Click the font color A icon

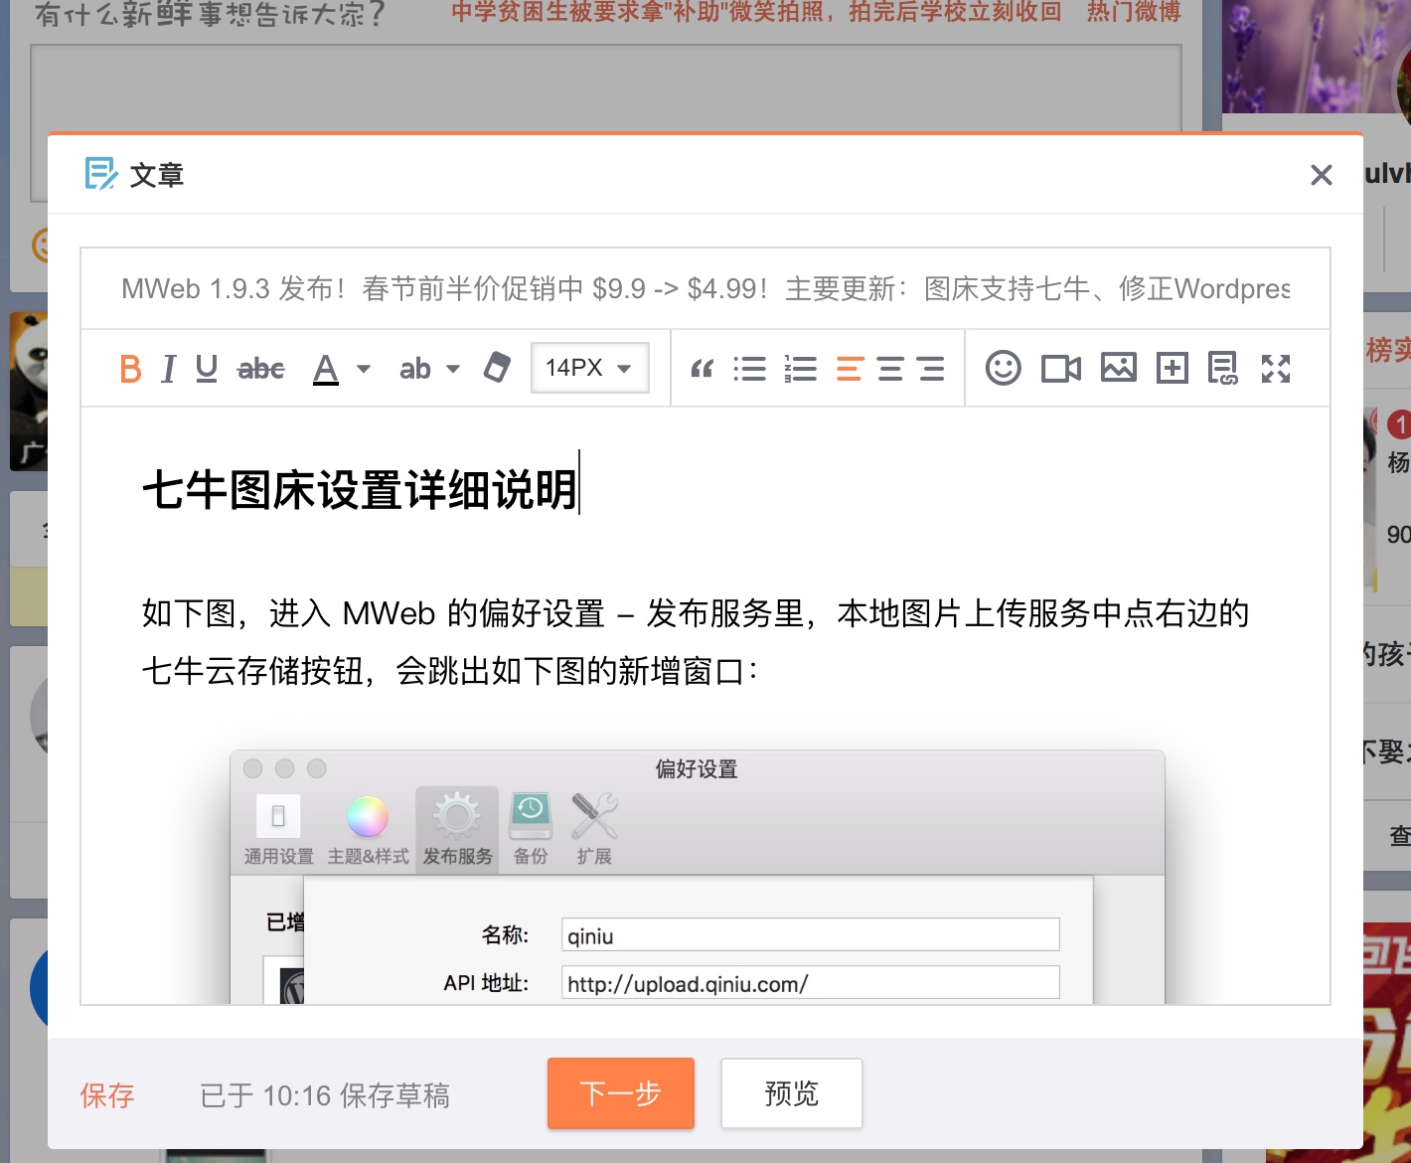click(326, 369)
